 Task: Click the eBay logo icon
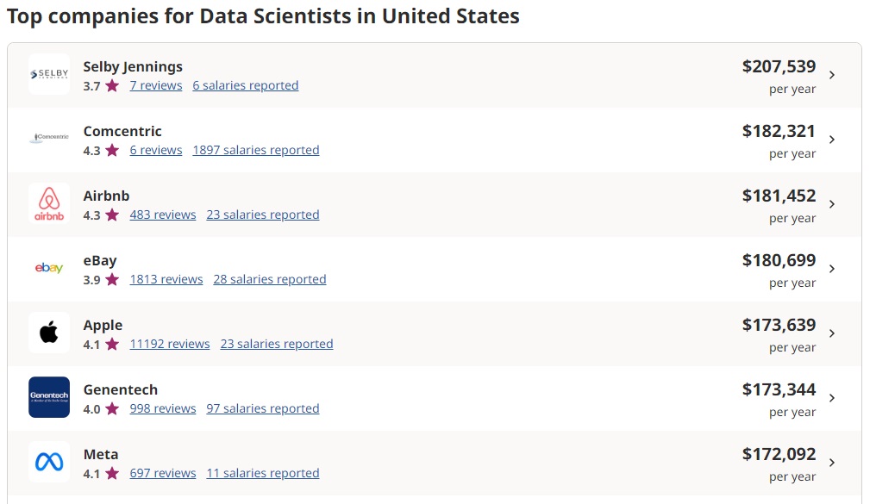pyautogui.click(x=49, y=268)
